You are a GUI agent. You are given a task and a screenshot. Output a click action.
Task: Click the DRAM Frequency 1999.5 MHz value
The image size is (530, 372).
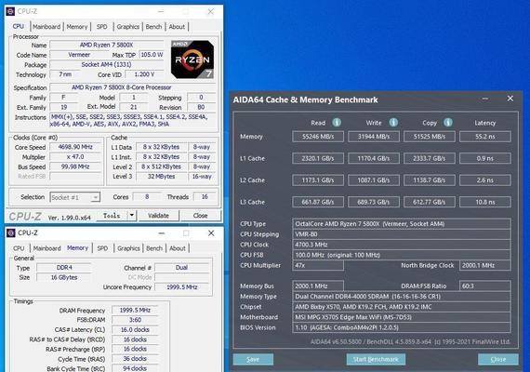[135, 310]
